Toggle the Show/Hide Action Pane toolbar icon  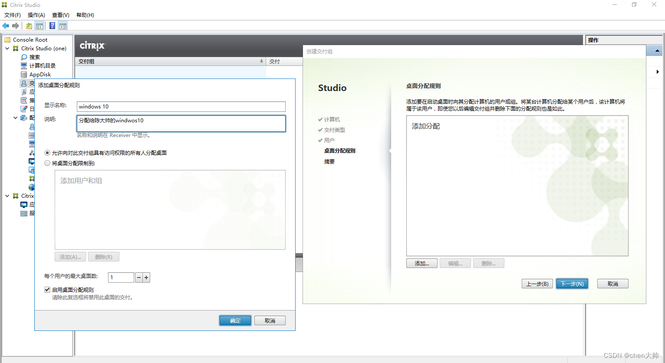63,26
